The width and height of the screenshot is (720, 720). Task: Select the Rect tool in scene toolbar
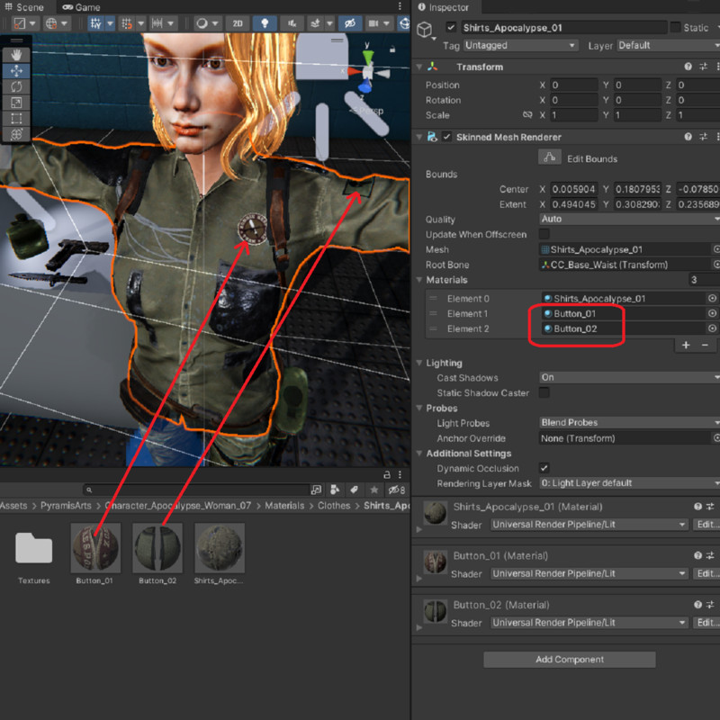(17, 118)
